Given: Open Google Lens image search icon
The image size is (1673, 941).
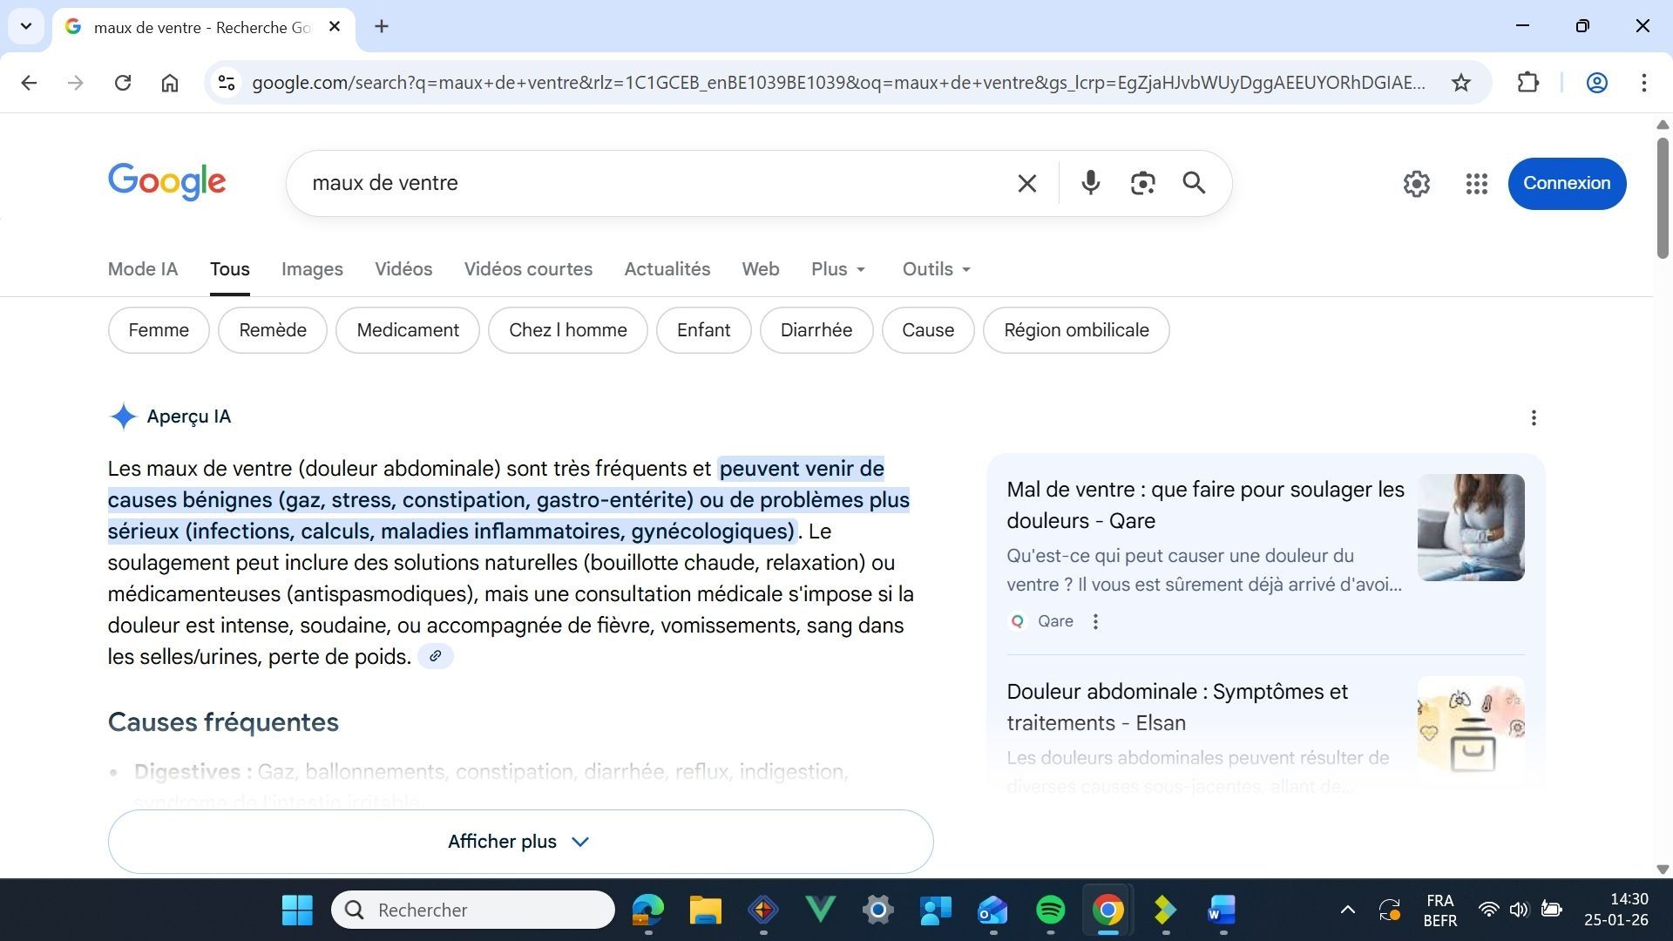Looking at the screenshot, I should click(x=1142, y=183).
